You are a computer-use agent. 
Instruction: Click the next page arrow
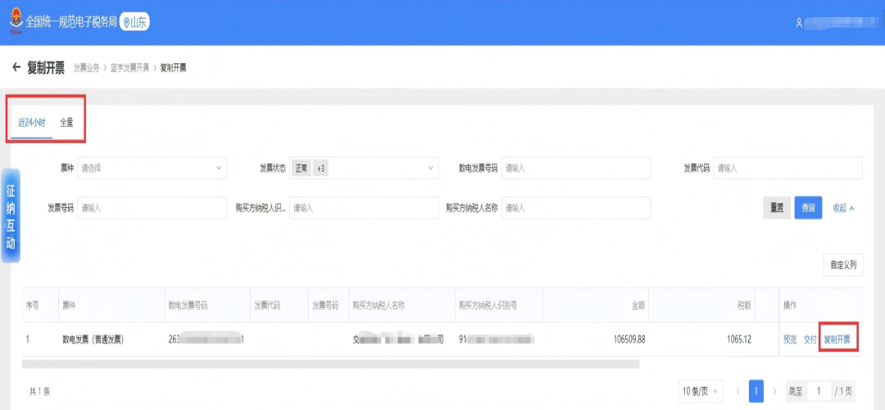pyautogui.click(x=774, y=391)
